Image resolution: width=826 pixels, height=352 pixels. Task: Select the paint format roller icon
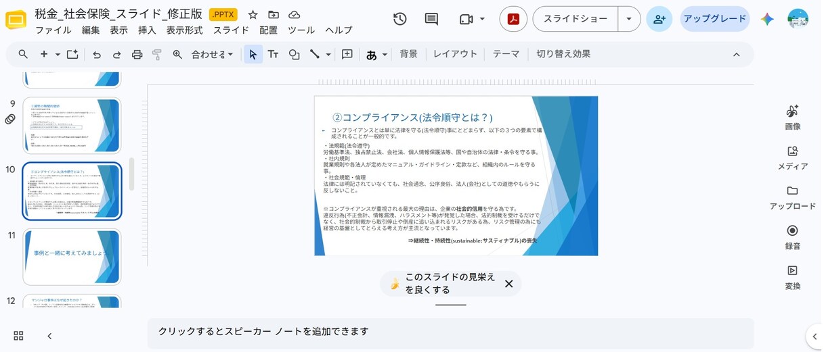tap(157, 54)
